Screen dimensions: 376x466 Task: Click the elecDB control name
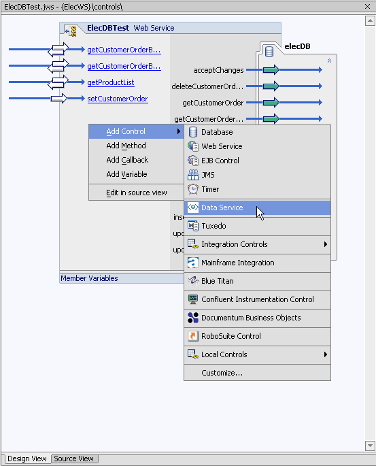point(297,46)
